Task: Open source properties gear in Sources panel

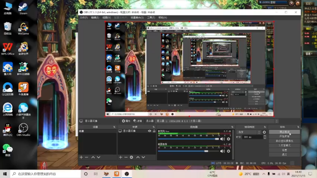Action: click(x=132, y=157)
